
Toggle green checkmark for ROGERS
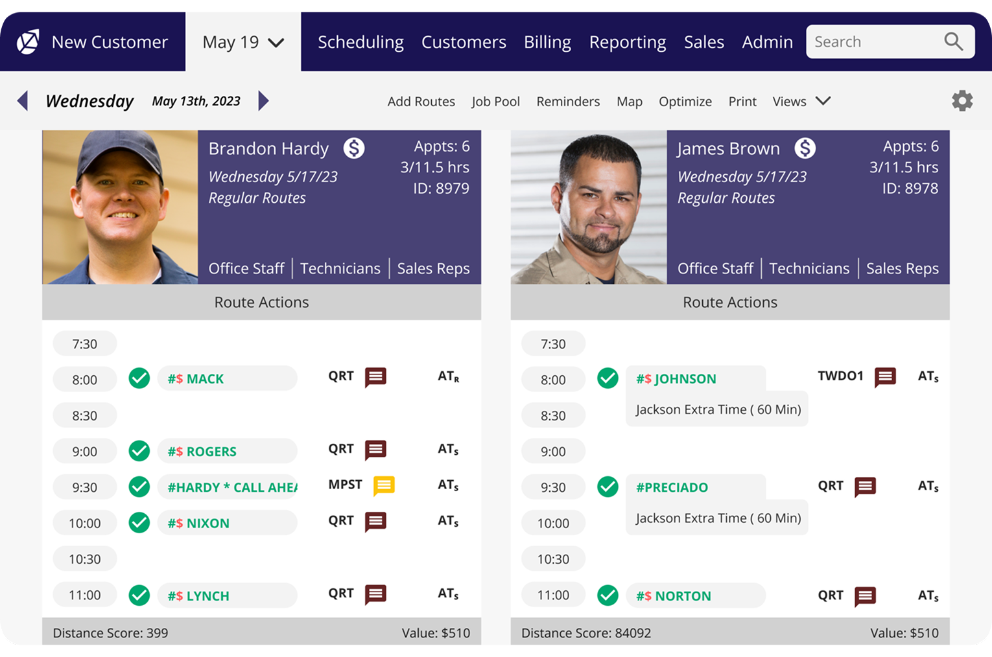(139, 450)
